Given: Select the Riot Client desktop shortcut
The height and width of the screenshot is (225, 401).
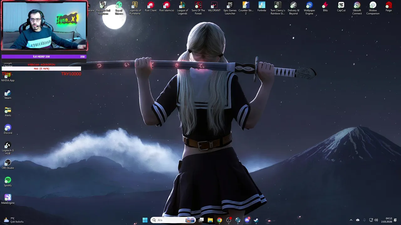Looking at the screenshot, I should tap(151, 7).
